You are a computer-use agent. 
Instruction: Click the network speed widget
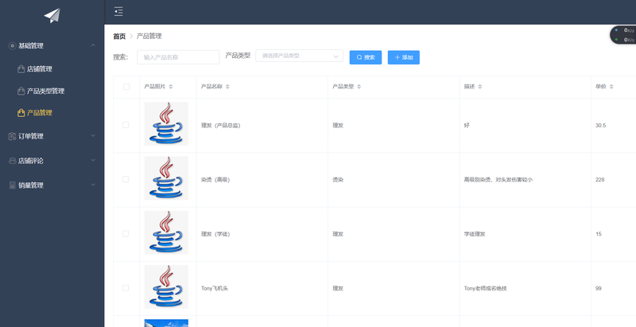click(623, 35)
